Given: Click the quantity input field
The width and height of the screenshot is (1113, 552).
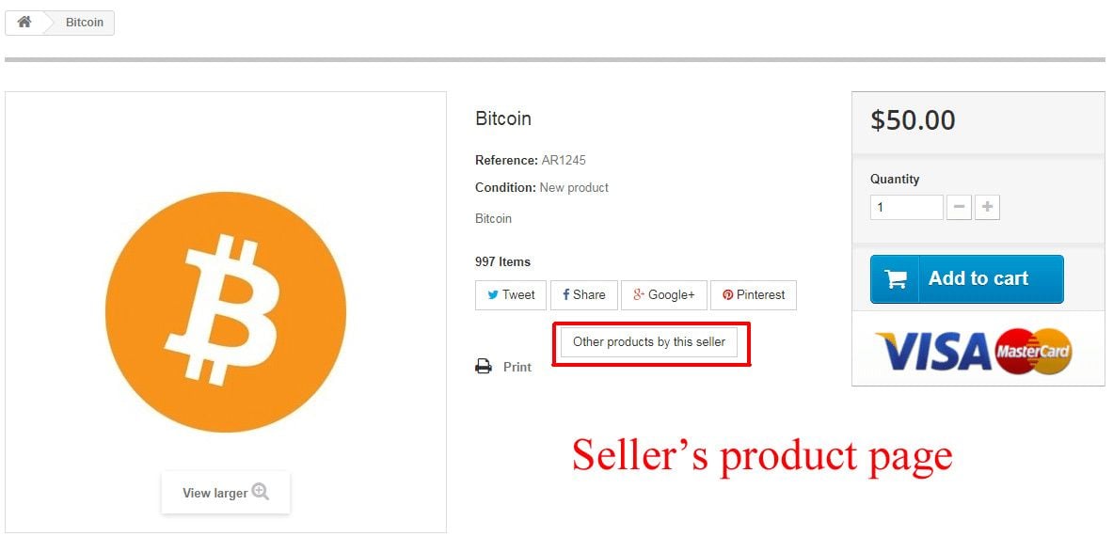Looking at the screenshot, I should pyautogui.click(x=906, y=208).
